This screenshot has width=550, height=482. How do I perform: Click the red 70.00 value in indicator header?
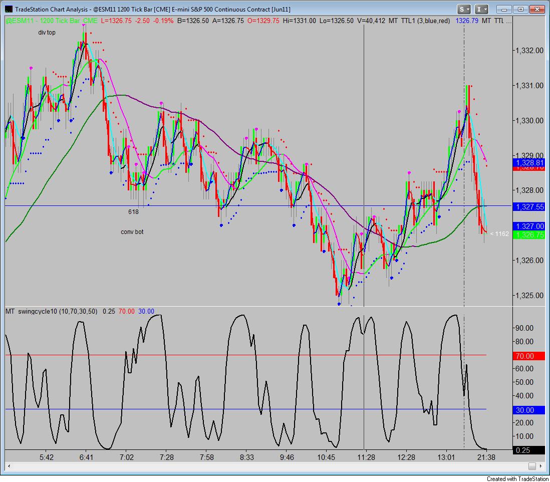coord(126,311)
